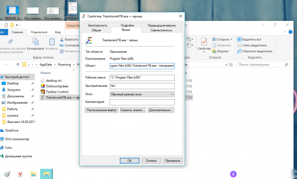Open Загрузки folder in sidebar
Viewport: 297px width, 179px height.
click(x=13, y=90)
